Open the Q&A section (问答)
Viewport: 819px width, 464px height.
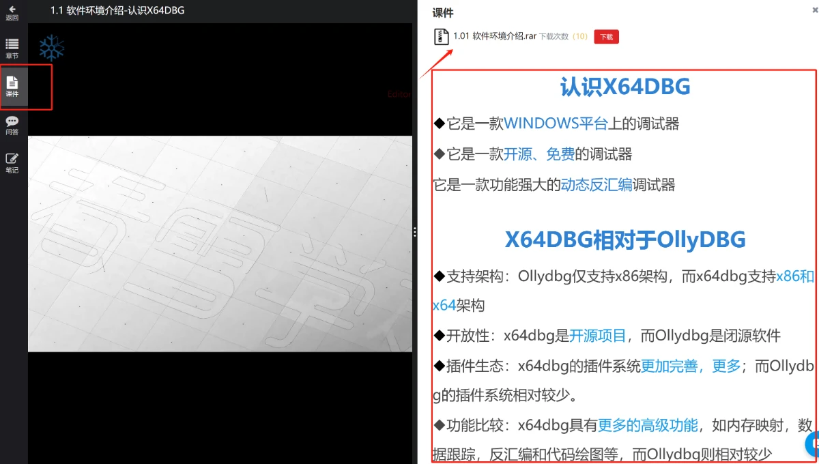(x=12, y=126)
